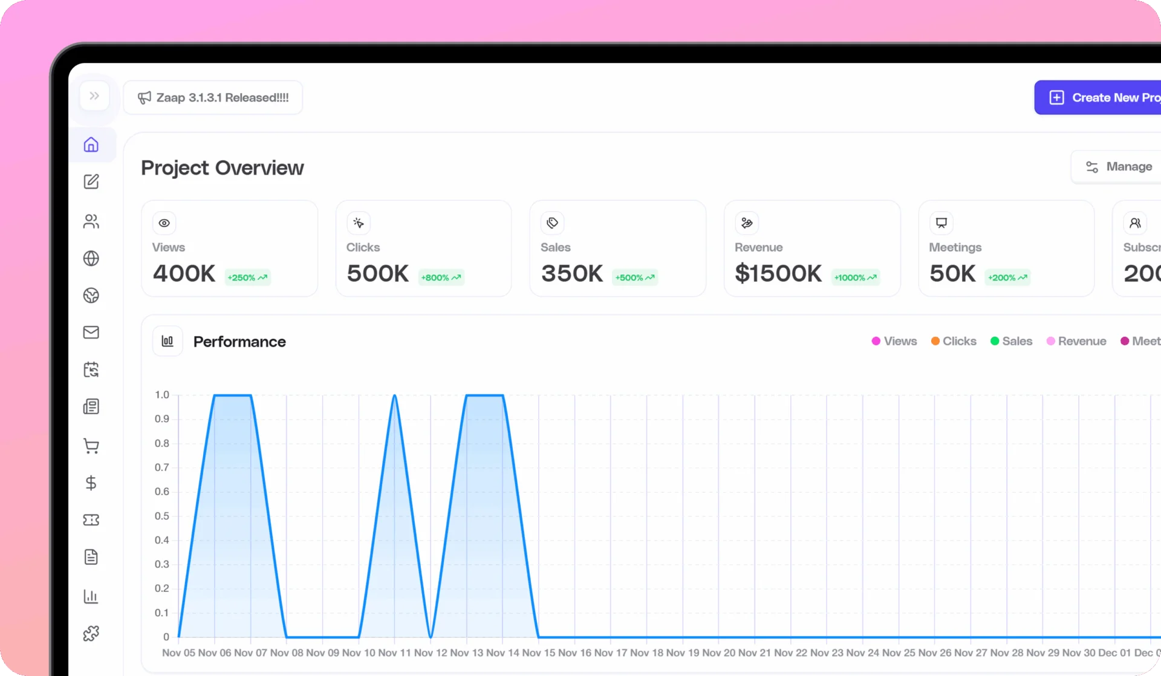Click the edit pencil sidebar icon
This screenshot has width=1161, height=676.
(x=91, y=182)
